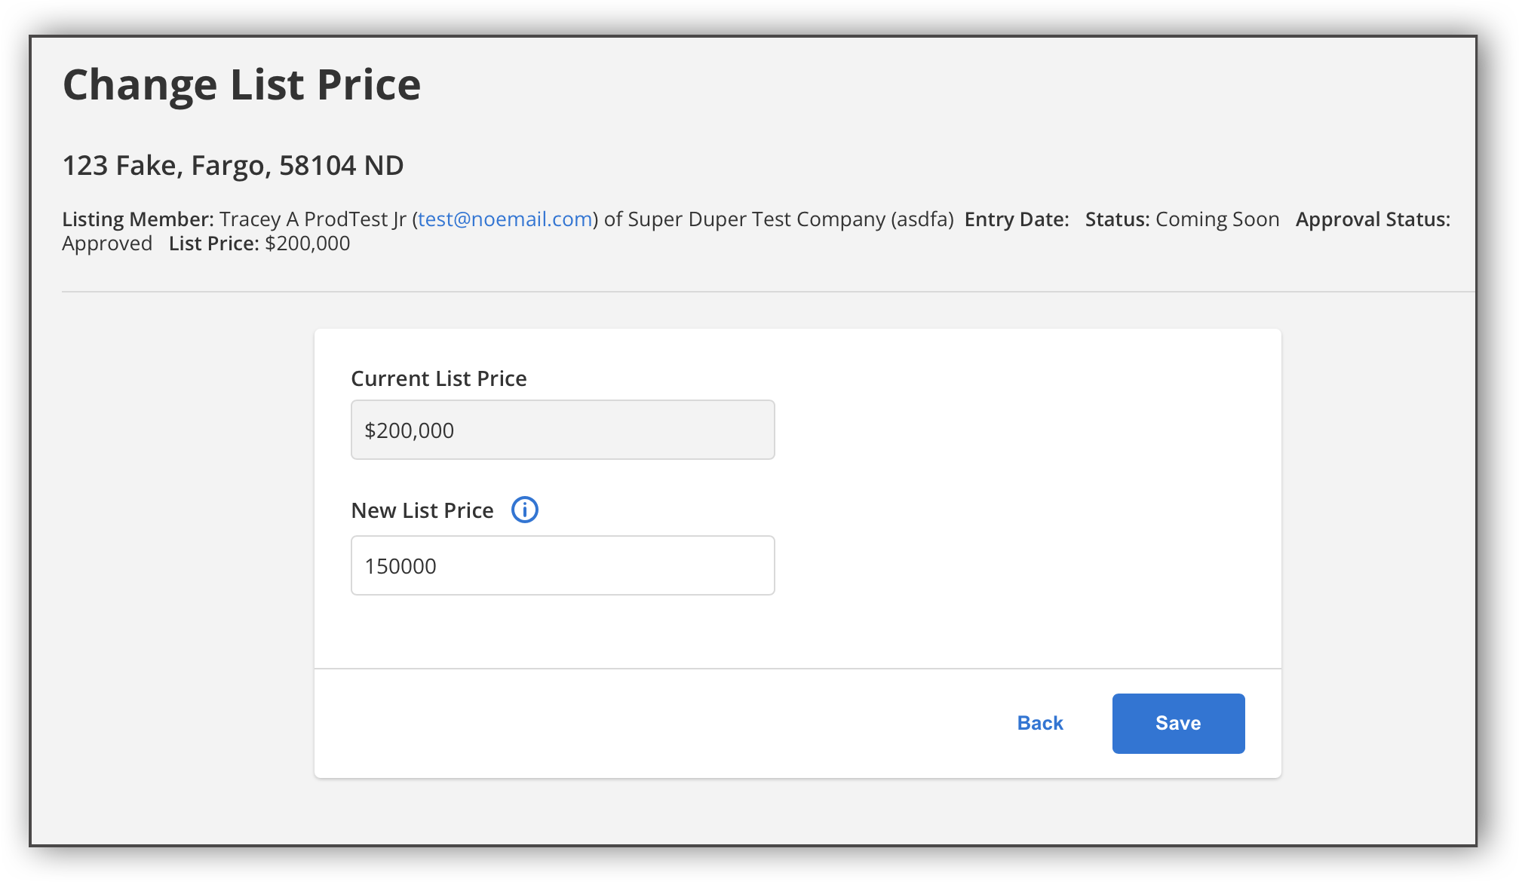Click the info icon beside New List Price
Viewport: 1519px width, 882px height.
click(524, 510)
